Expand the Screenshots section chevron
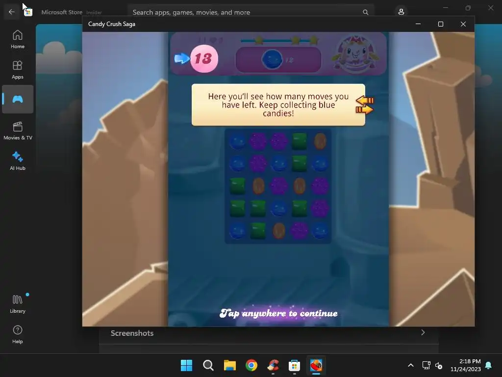The image size is (502, 377). pos(423,332)
